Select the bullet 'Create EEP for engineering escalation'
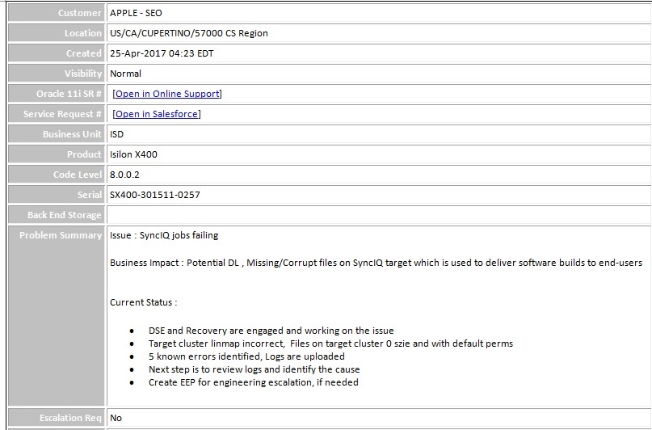 coord(253,382)
